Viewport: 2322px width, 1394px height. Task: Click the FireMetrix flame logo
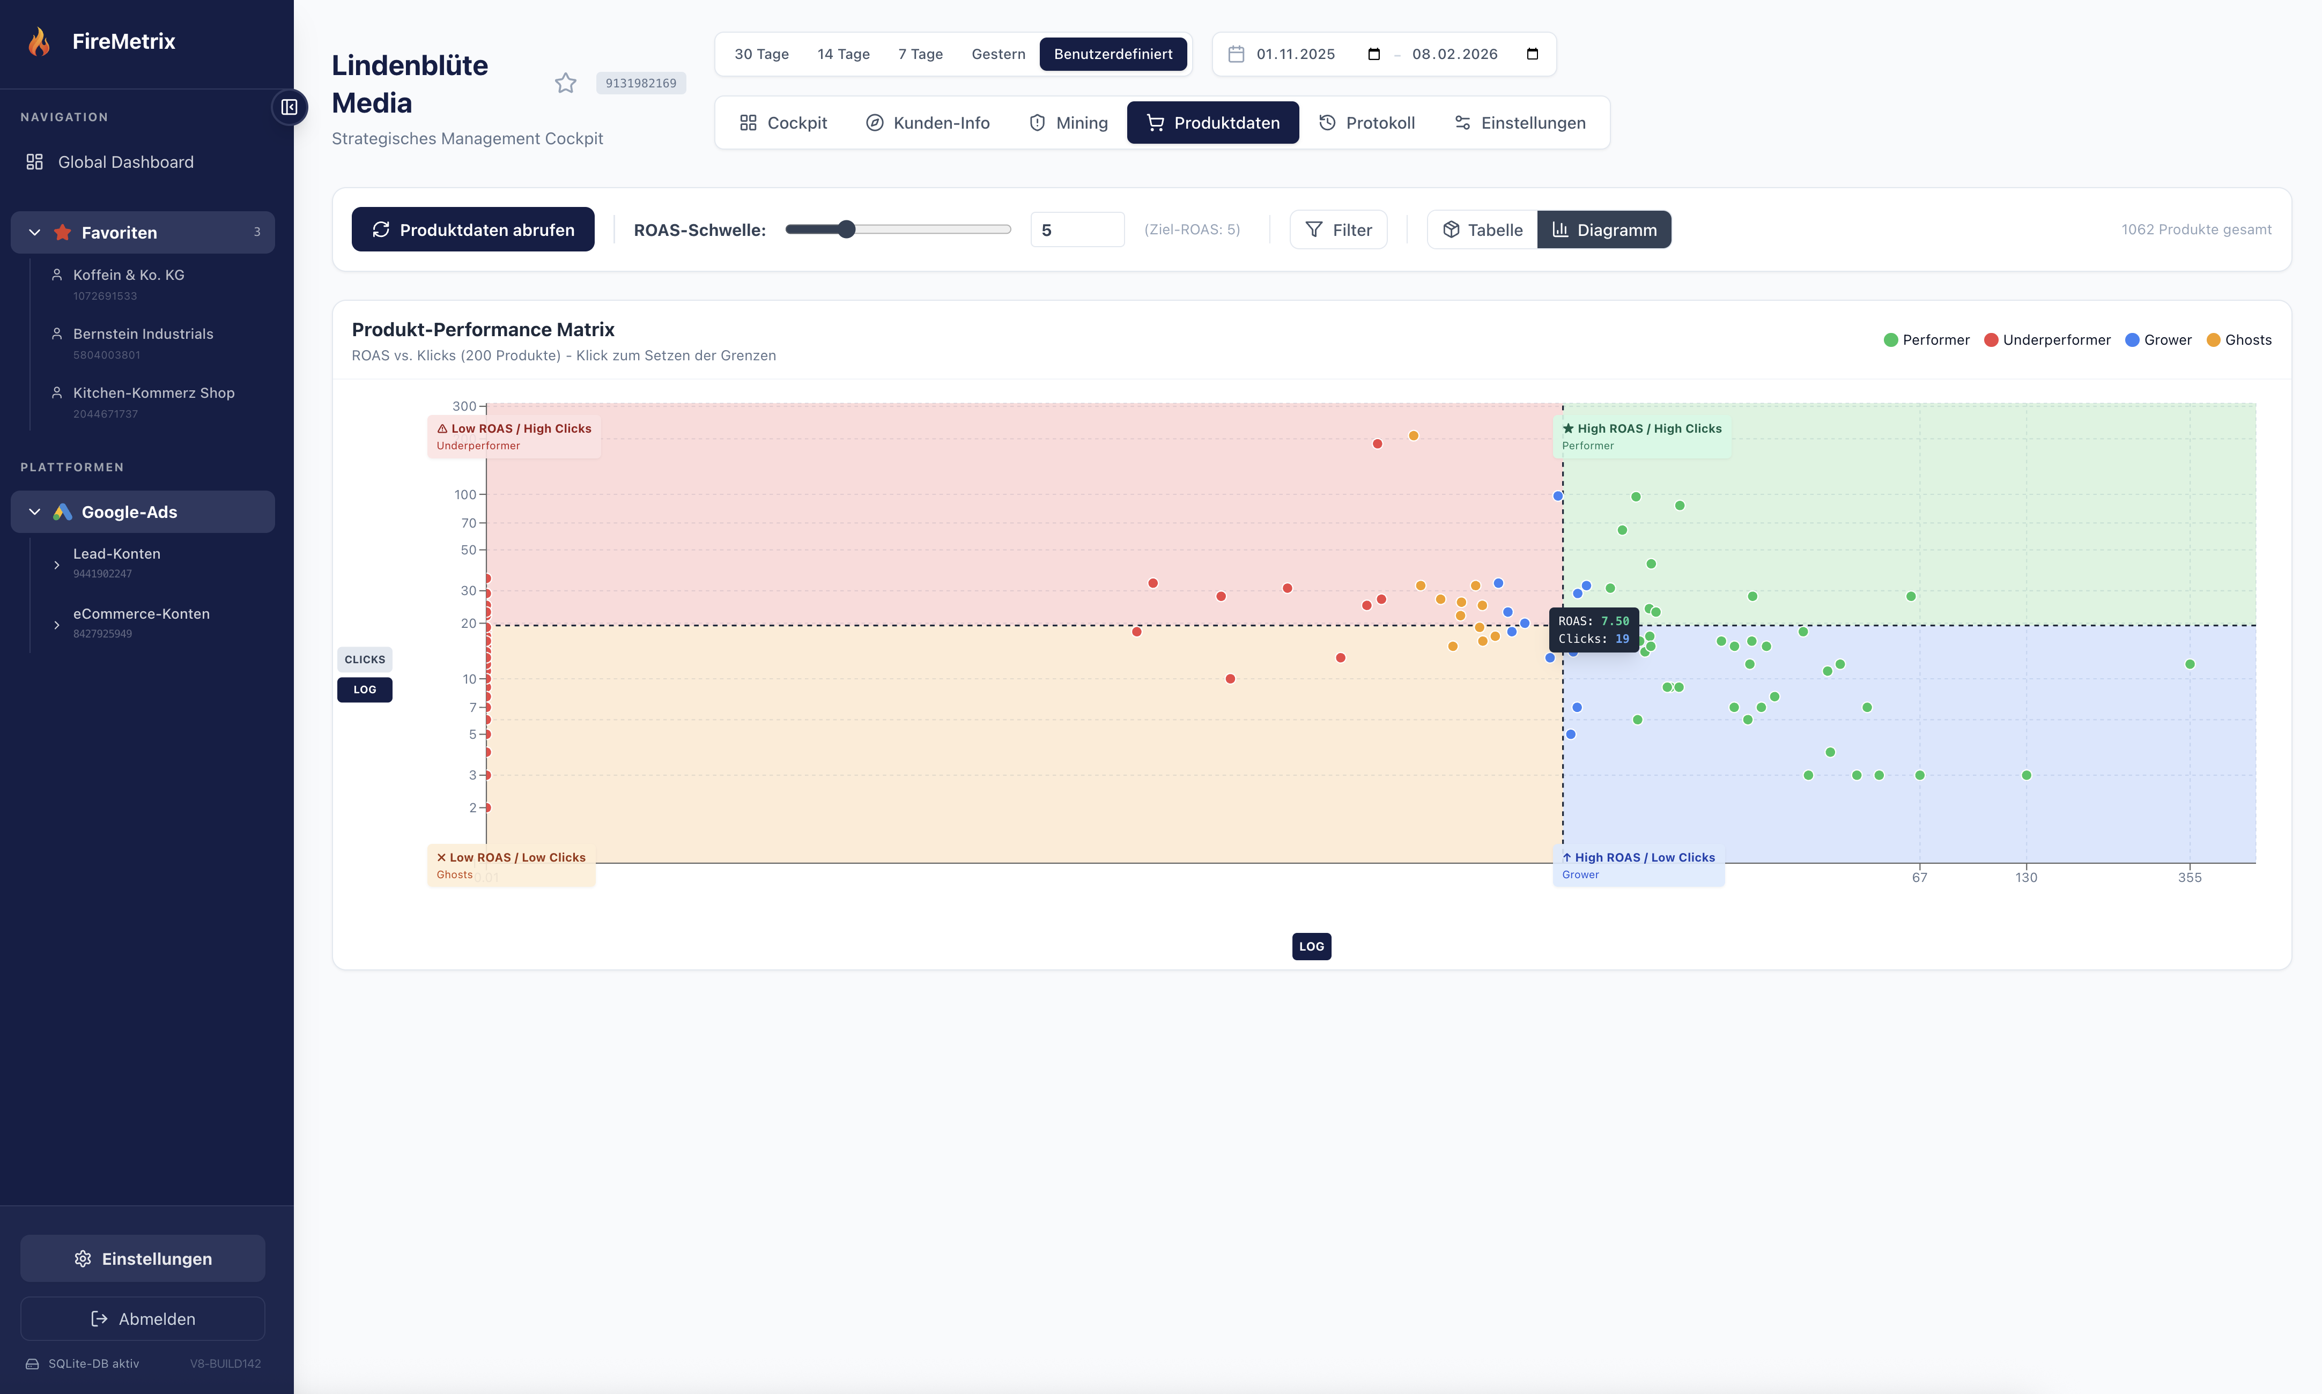click(40, 40)
